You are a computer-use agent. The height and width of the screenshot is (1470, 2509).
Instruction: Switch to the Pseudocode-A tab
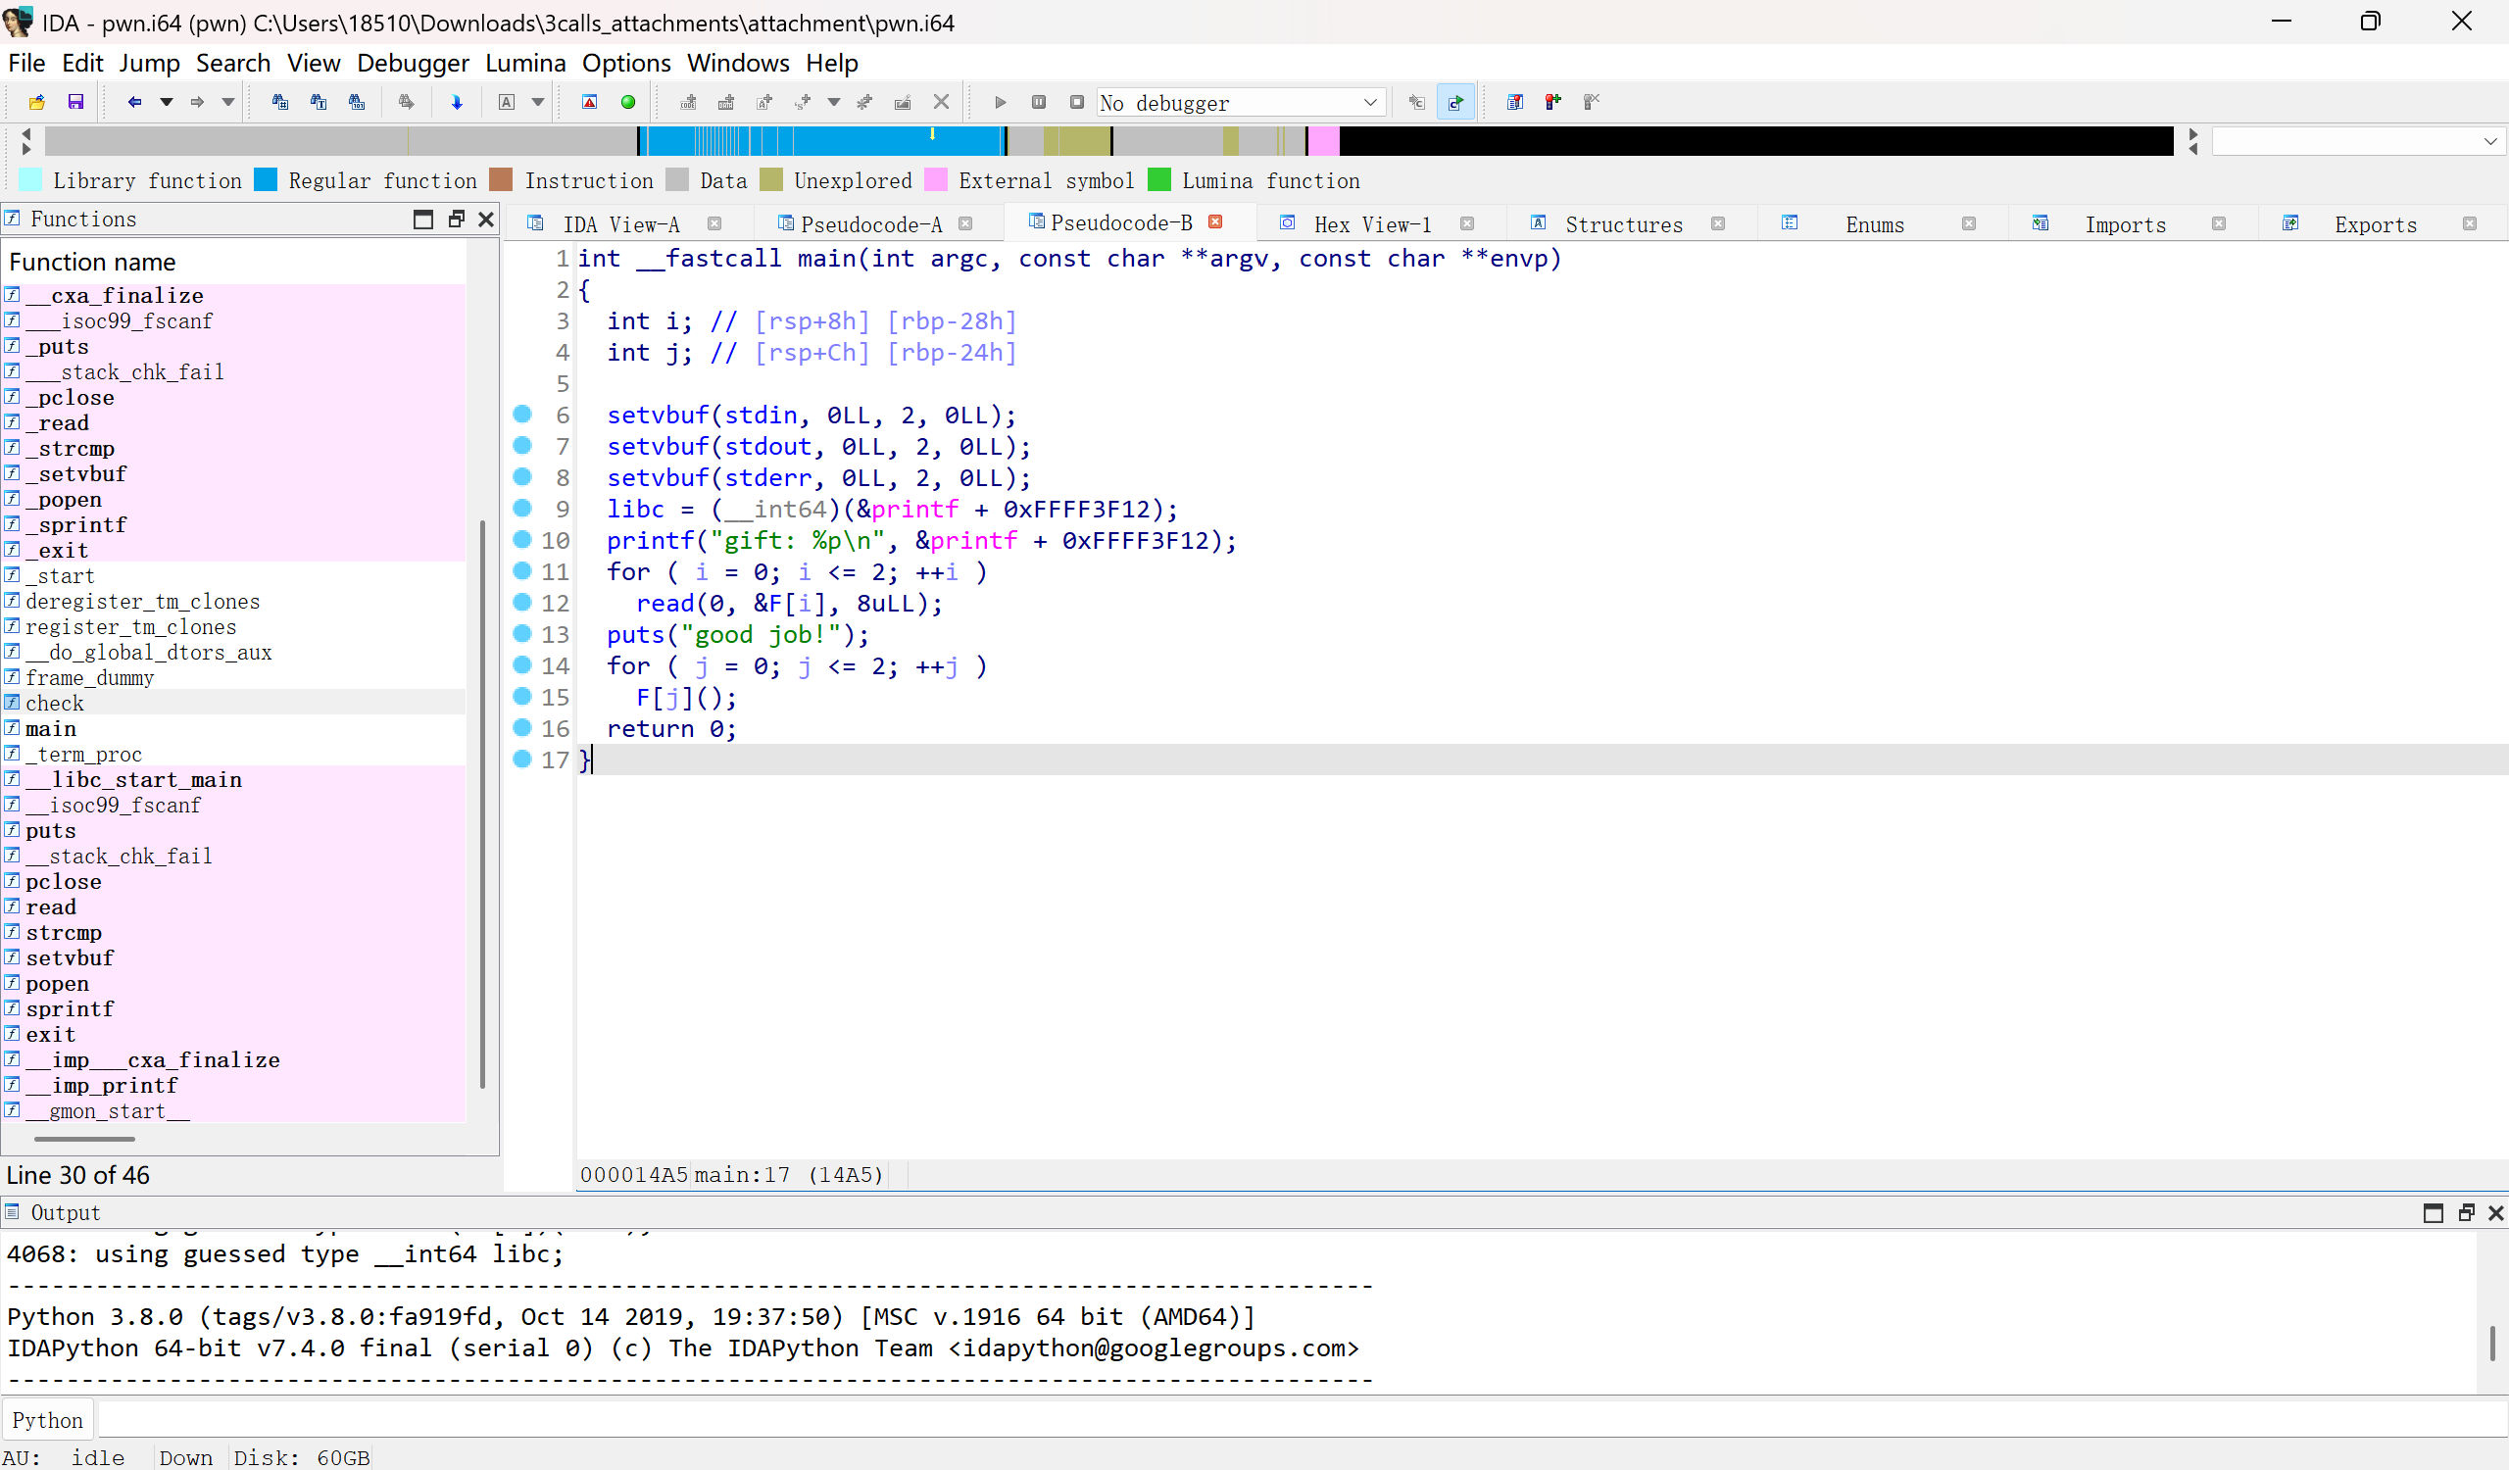click(x=870, y=225)
